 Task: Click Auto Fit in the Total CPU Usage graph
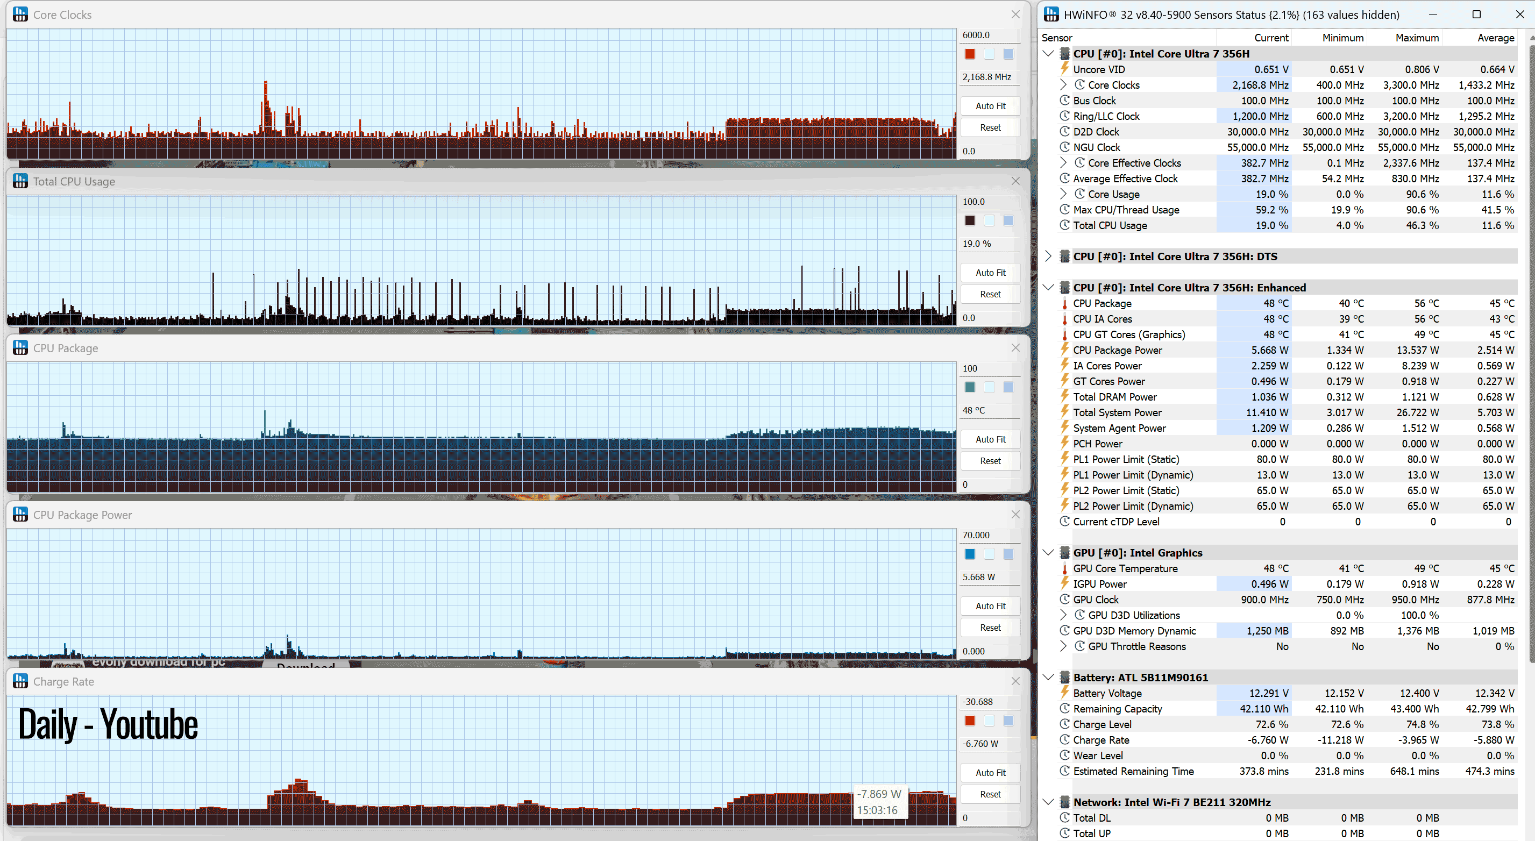[990, 272]
